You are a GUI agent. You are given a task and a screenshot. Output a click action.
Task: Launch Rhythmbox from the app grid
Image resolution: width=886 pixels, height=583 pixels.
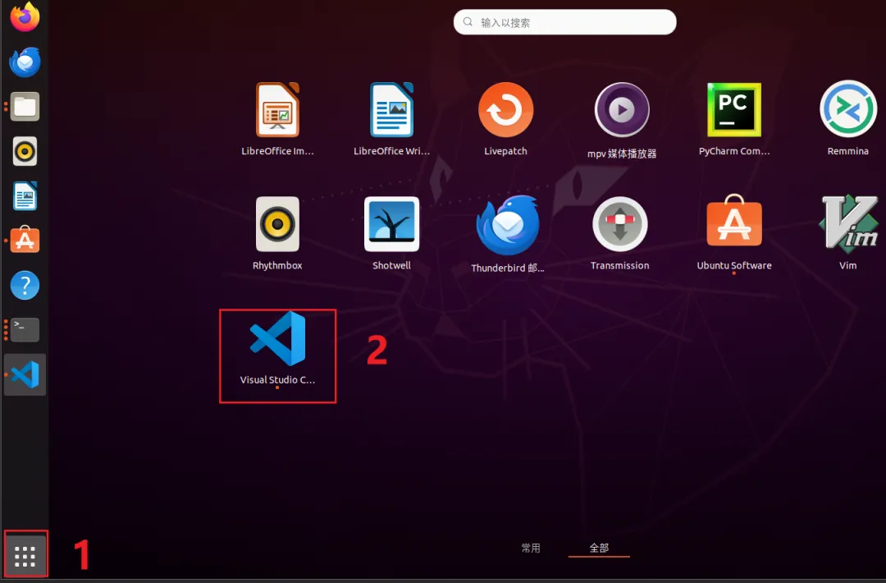277,233
